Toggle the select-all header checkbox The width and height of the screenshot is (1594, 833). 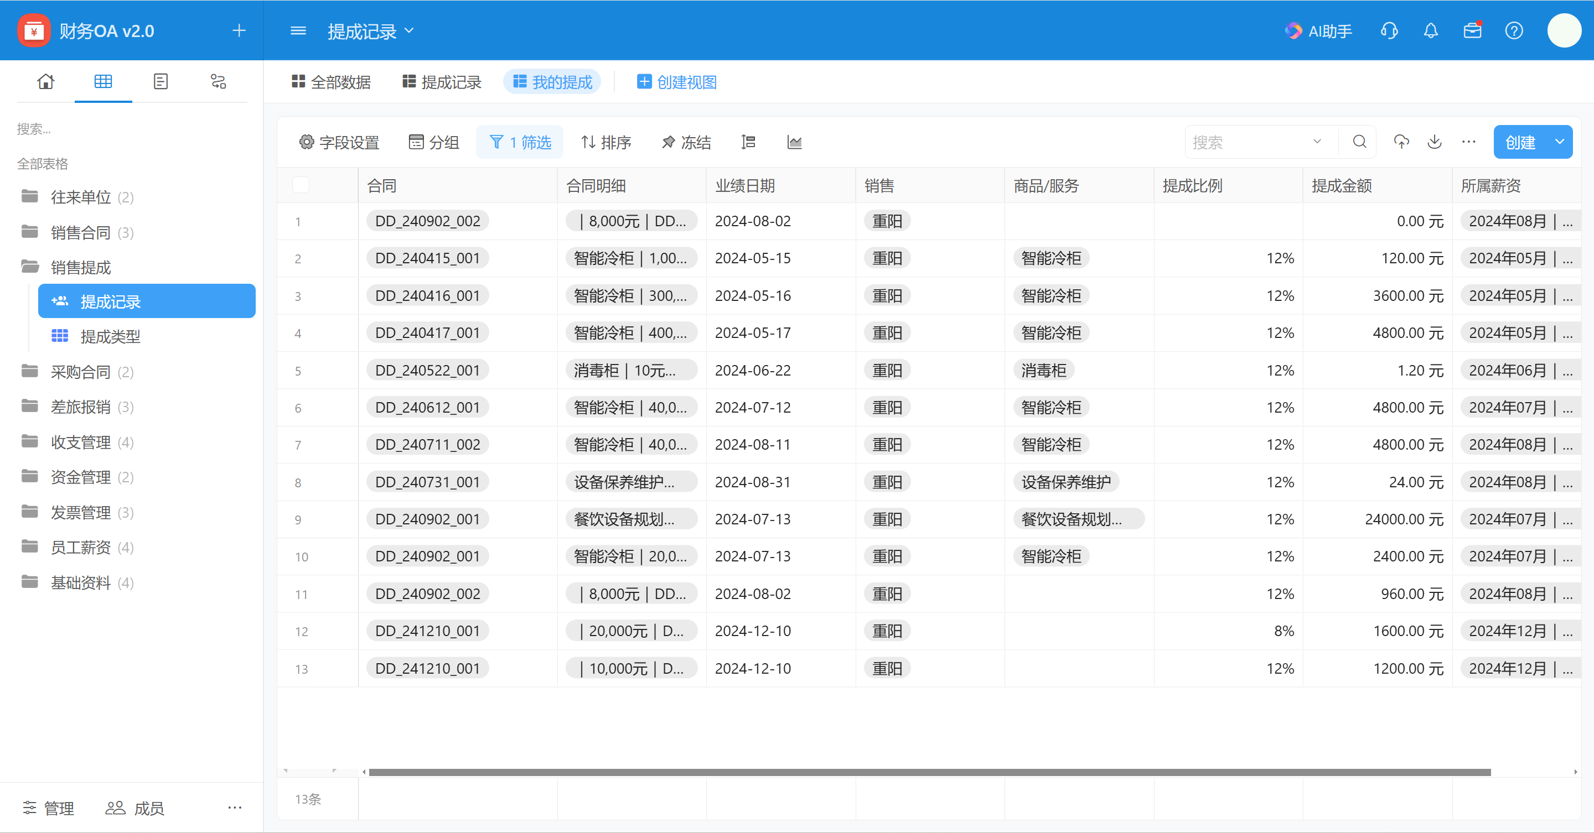coord(301,184)
